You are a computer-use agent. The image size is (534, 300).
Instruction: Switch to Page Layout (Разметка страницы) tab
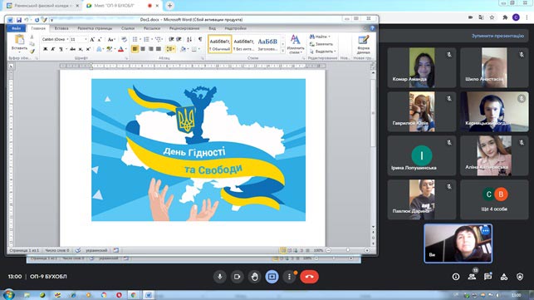click(95, 28)
